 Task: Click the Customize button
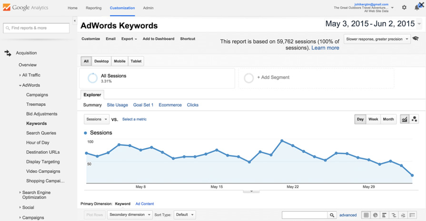[x=91, y=39]
